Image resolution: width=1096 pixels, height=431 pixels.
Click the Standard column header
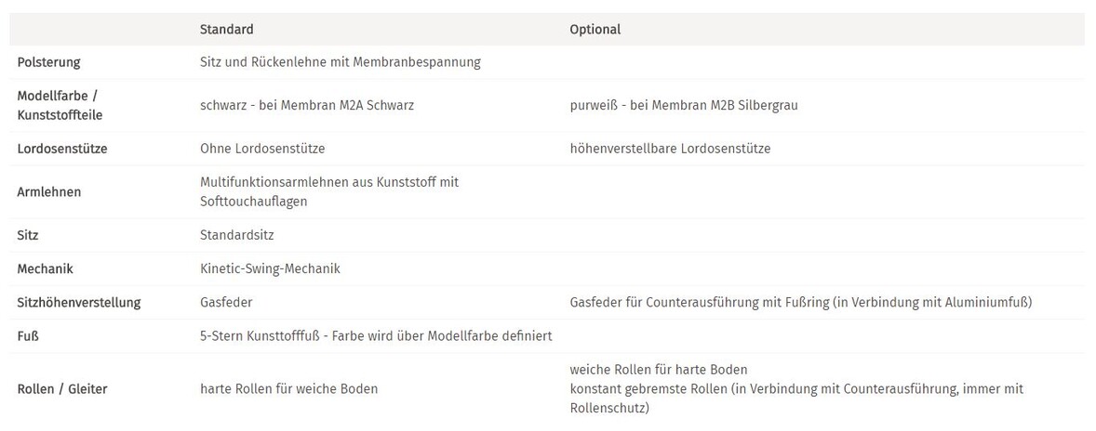[226, 30]
